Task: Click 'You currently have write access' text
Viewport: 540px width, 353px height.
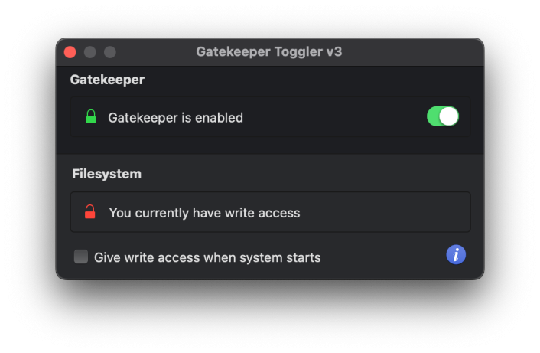Action: pyautogui.click(x=204, y=213)
